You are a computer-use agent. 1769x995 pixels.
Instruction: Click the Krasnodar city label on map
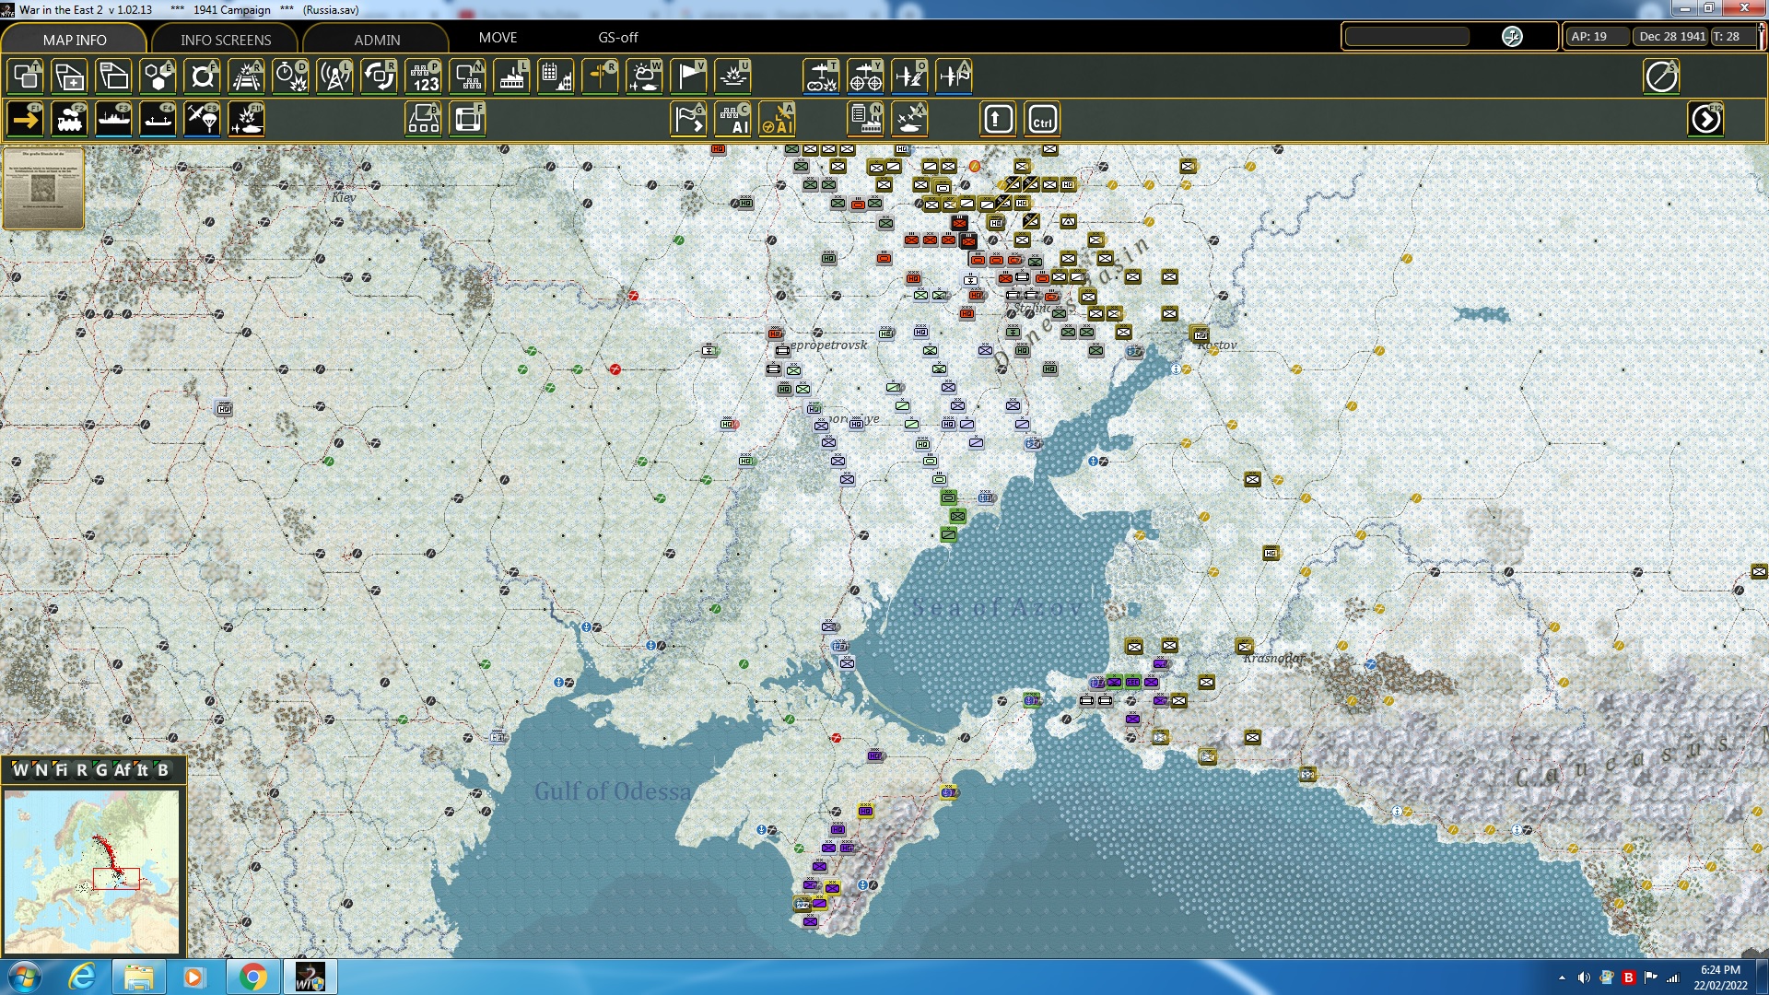[1274, 658]
